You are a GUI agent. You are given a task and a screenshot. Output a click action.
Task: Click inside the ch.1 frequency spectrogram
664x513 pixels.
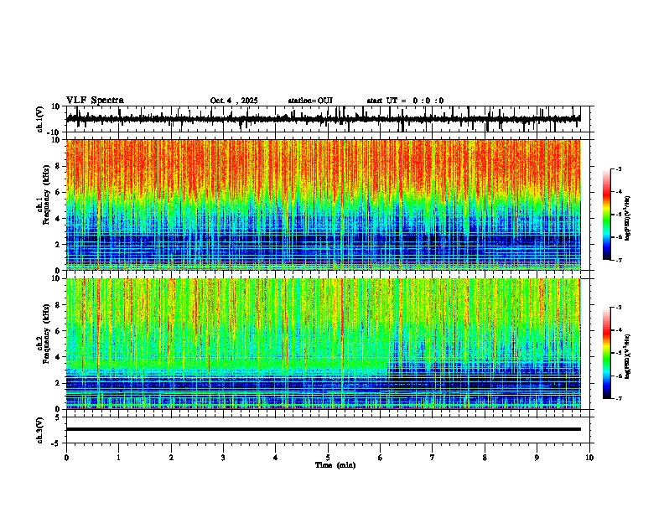(x=323, y=205)
